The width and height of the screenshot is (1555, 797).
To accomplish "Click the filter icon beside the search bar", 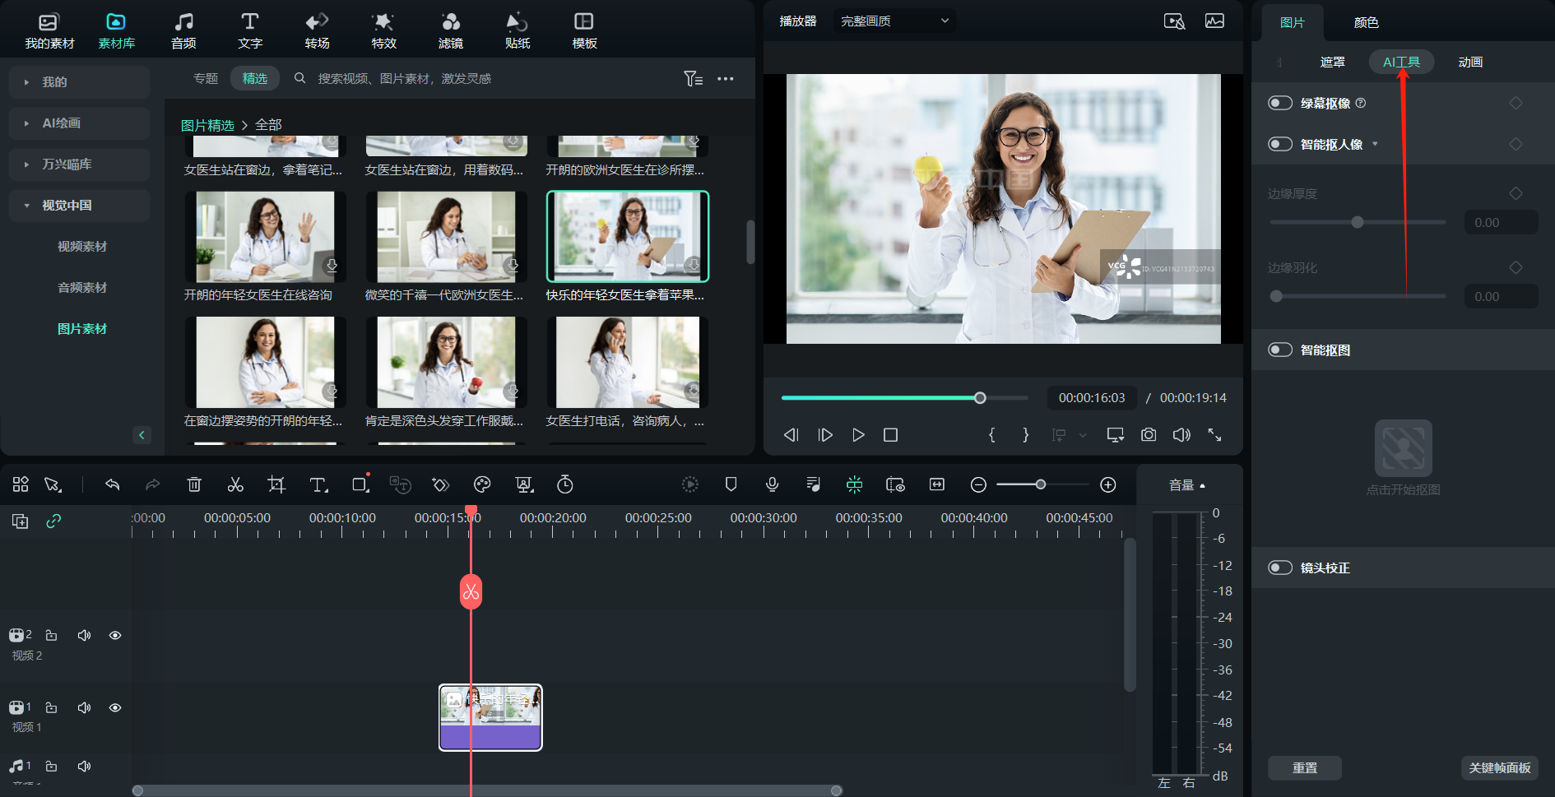I will pyautogui.click(x=693, y=79).
